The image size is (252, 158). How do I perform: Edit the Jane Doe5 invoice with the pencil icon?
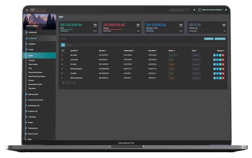coord(220,60)
